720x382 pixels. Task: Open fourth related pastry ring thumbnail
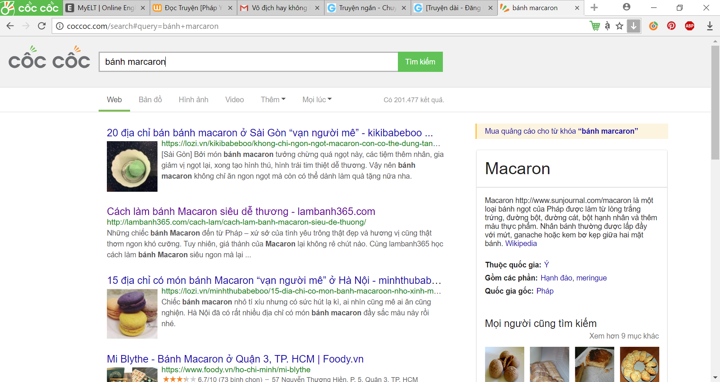639,364
